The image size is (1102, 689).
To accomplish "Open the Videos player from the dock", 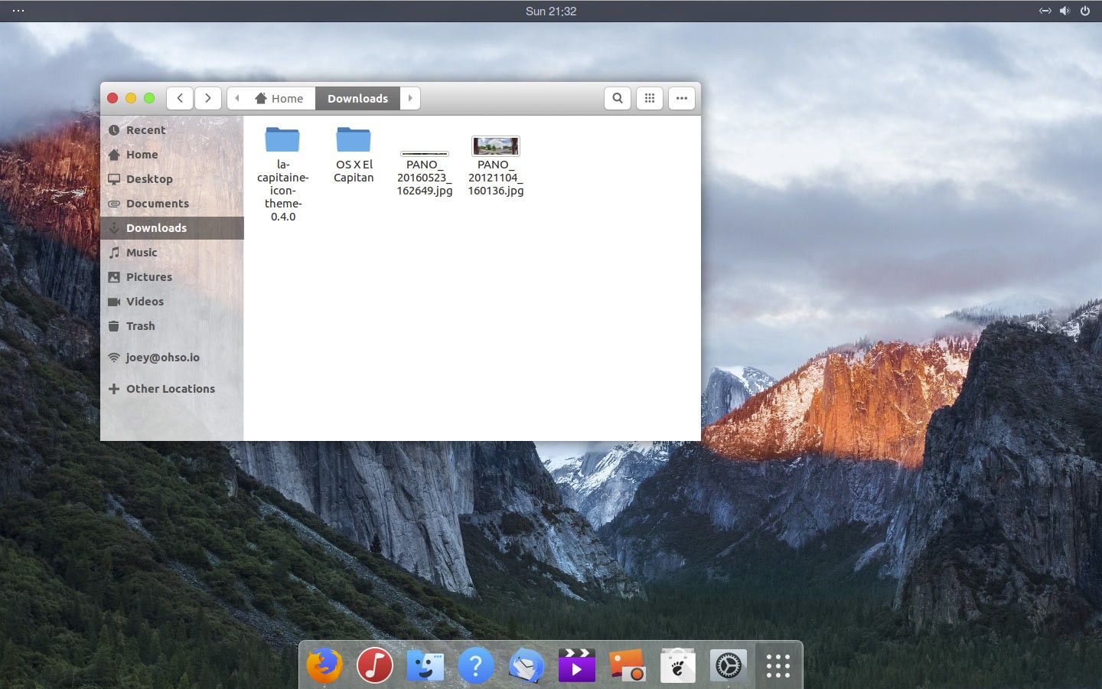I will tap(576, 665).
